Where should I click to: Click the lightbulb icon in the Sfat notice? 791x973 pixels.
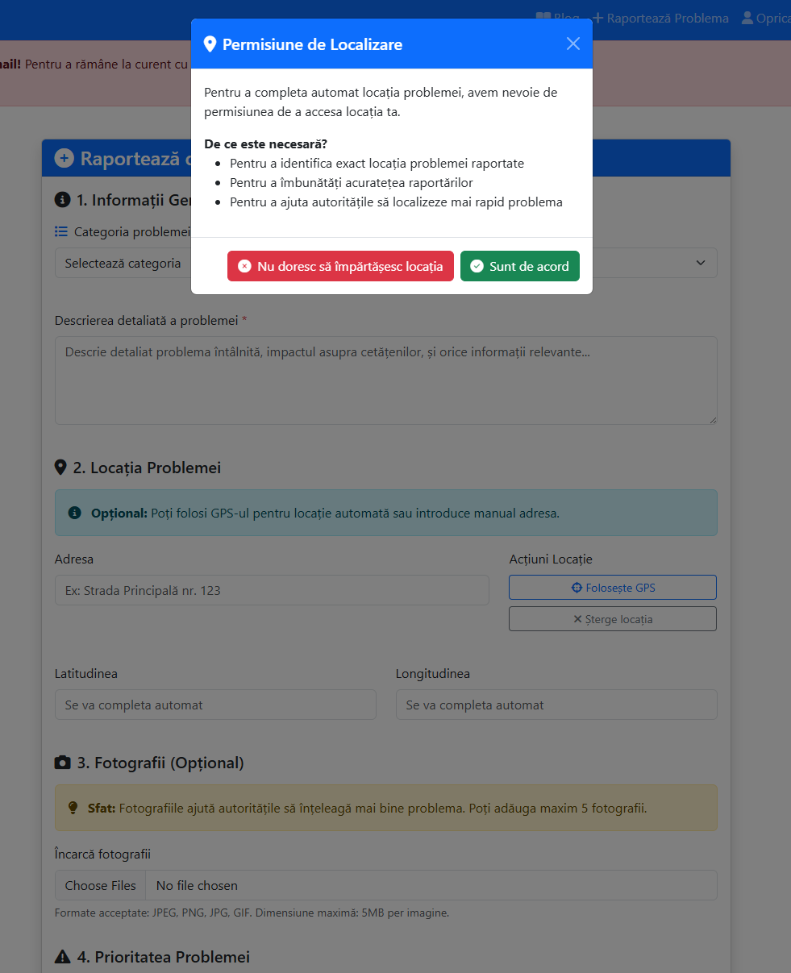pos(73,808)
